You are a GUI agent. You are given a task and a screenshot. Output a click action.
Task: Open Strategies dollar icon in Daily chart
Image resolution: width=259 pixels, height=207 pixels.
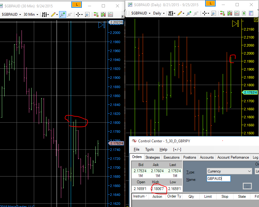click(x=244, y=13)
